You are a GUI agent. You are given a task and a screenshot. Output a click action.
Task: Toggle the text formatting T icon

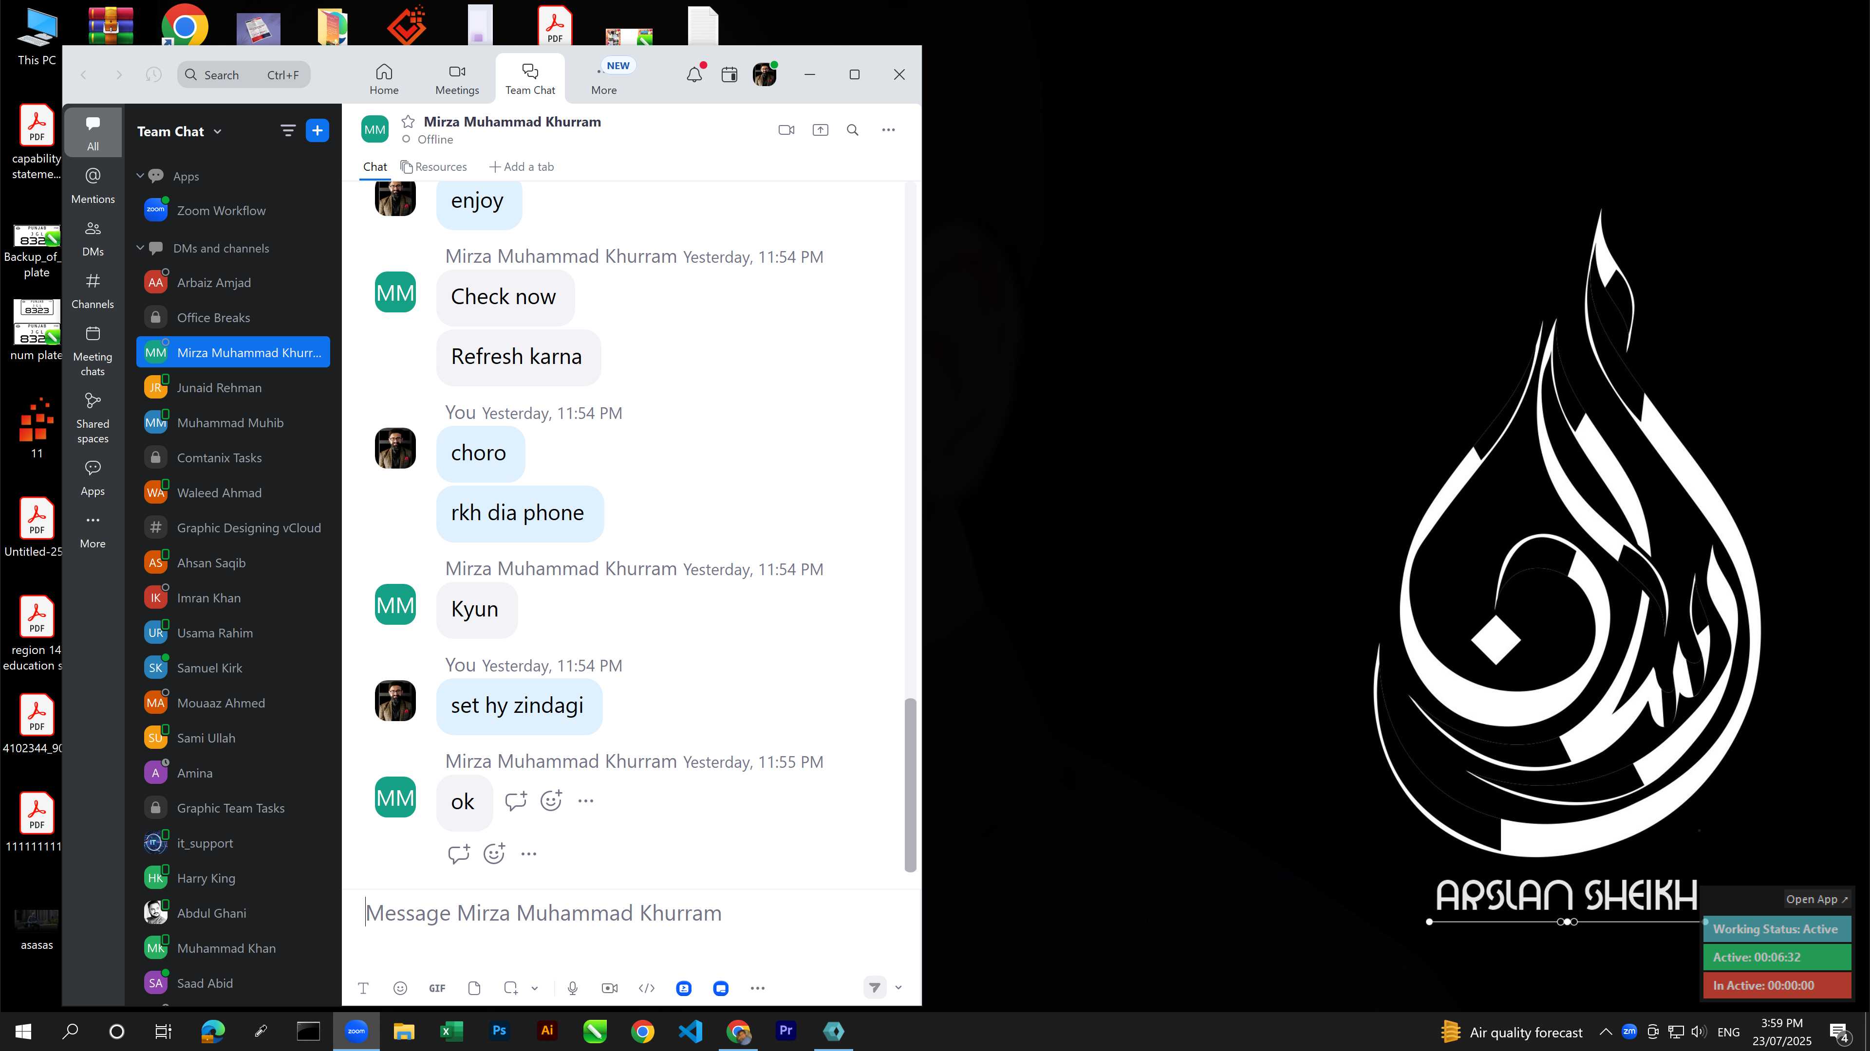[x=363, y=988]
